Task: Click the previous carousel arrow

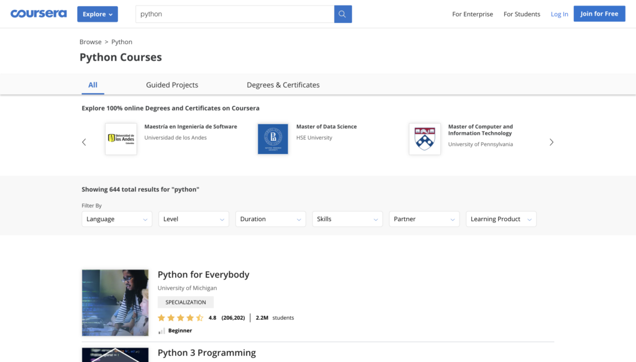Action: coord(84,142)
